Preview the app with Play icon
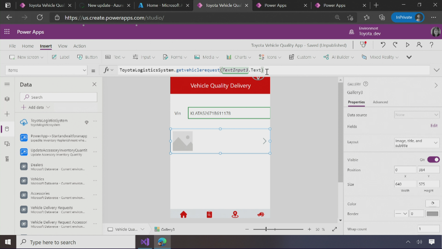Screen dimensions: 442x249 [x=407, y=45]
